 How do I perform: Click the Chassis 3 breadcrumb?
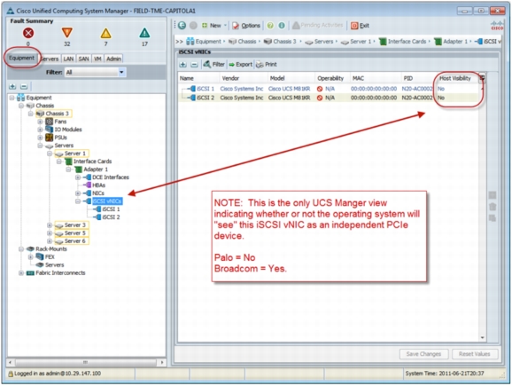pos(284,42)
